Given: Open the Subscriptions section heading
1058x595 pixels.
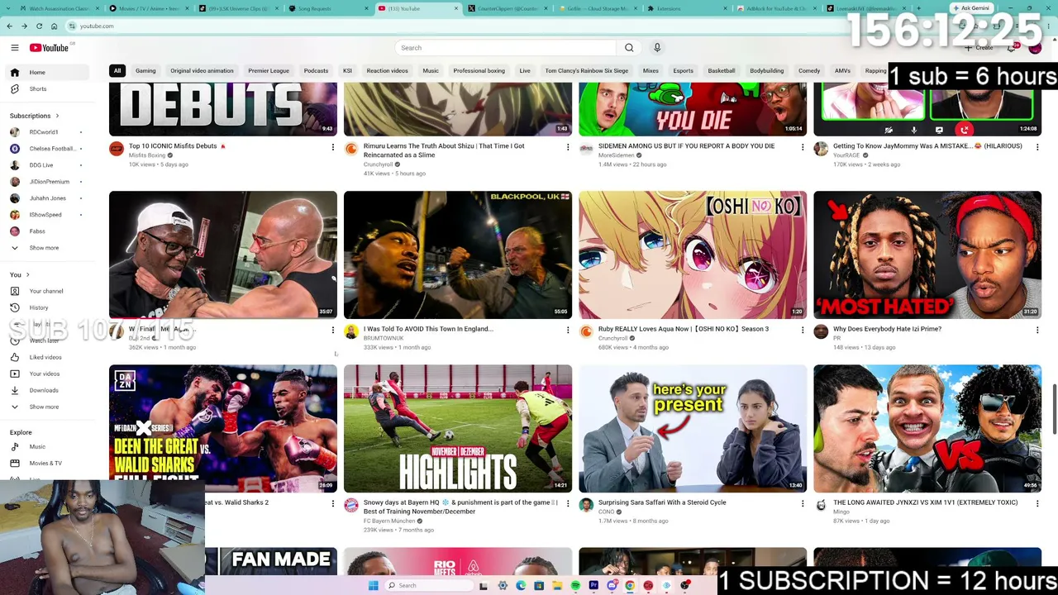Looking at the screenshot, I should pos(34,116).
